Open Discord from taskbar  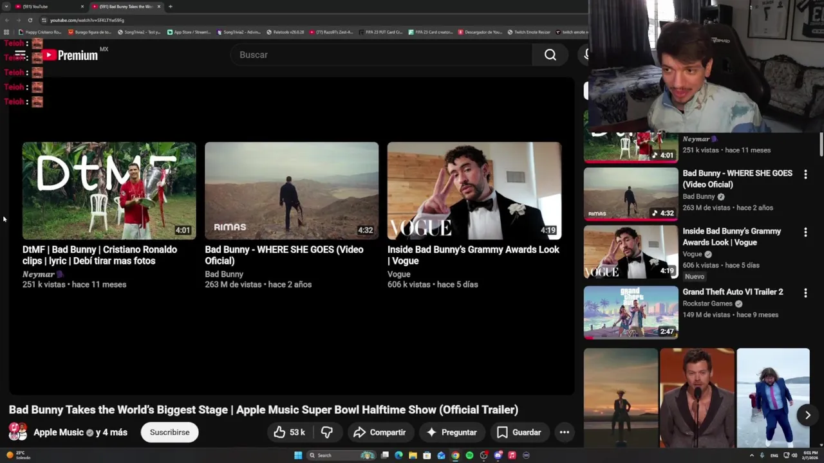(498, 455)
